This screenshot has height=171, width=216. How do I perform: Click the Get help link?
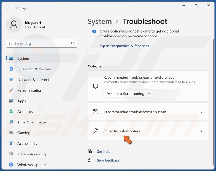pyautogui.click(x=103, y=152)
